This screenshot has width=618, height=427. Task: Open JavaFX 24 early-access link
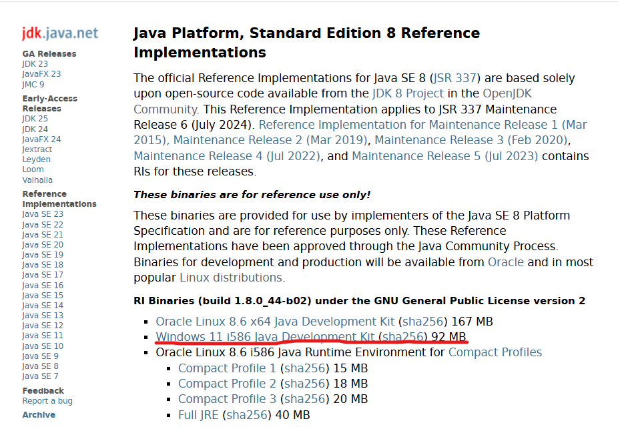pyautogui.click(x=41, y=139)
